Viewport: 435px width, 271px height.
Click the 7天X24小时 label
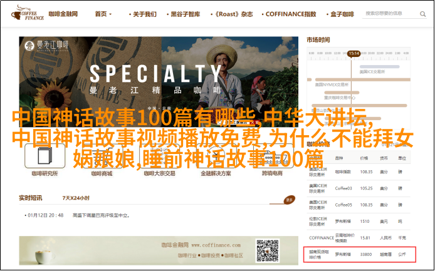pyautogui.click(x=76, y=198)
